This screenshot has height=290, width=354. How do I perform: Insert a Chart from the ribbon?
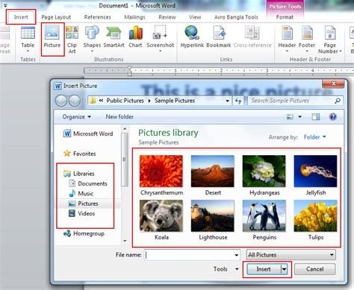point(135,37)
